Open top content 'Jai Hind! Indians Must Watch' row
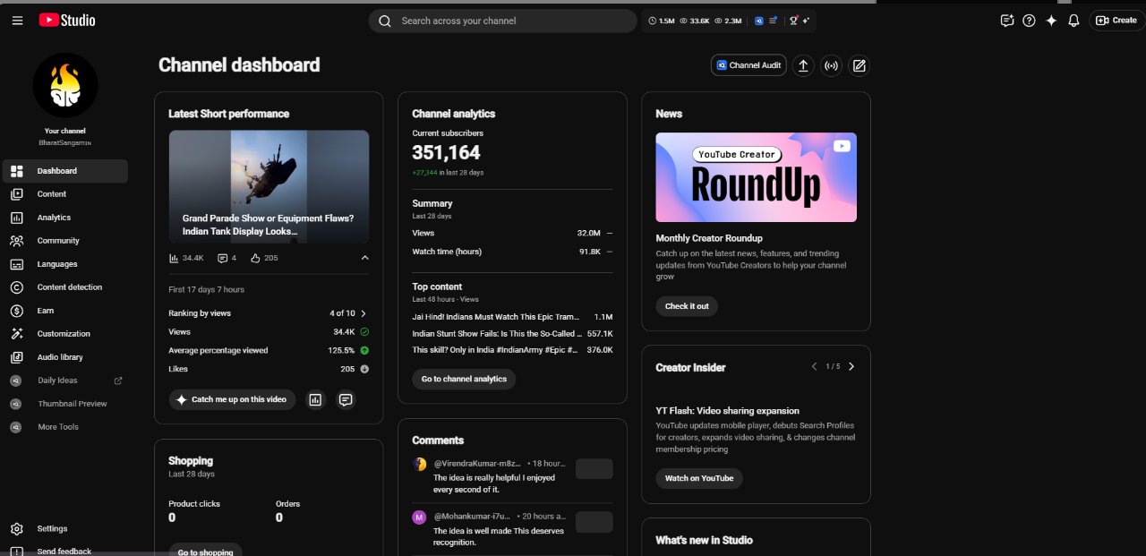This screenshot has width=1146, height=556. [x=512, y=317]
